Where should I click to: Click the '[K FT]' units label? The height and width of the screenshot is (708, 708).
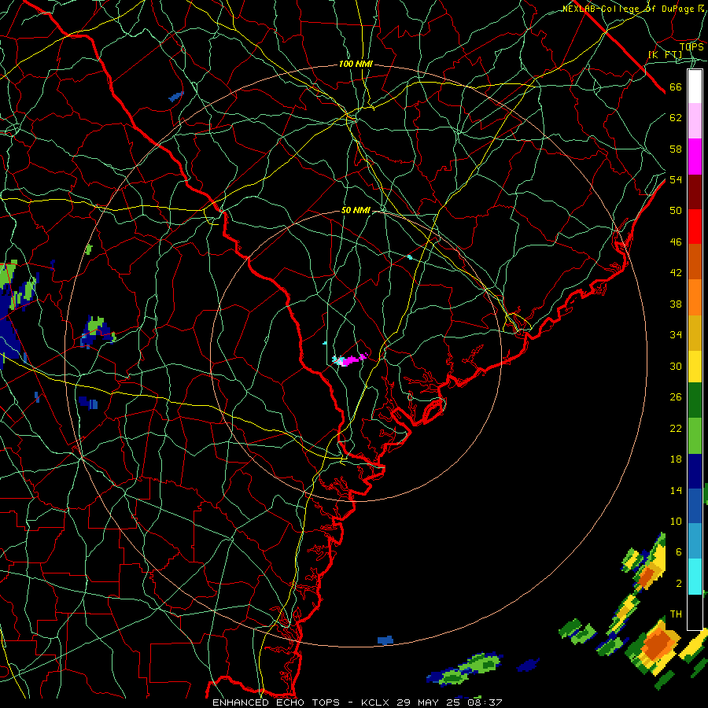[665, 55]
